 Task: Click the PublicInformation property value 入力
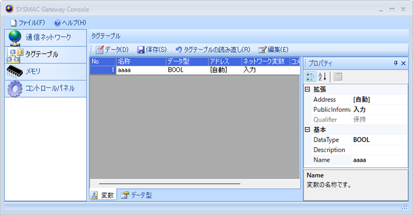379,110
